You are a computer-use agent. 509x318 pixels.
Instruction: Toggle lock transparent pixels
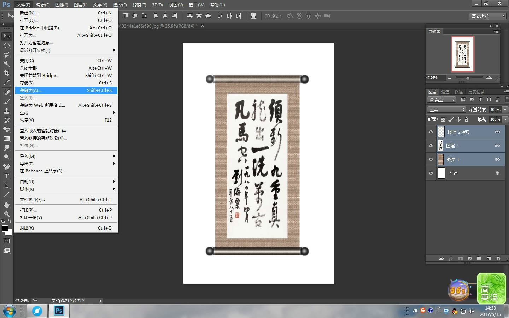point(443,119)
